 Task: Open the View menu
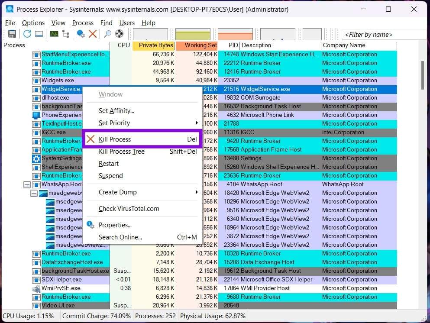point(58,23)
